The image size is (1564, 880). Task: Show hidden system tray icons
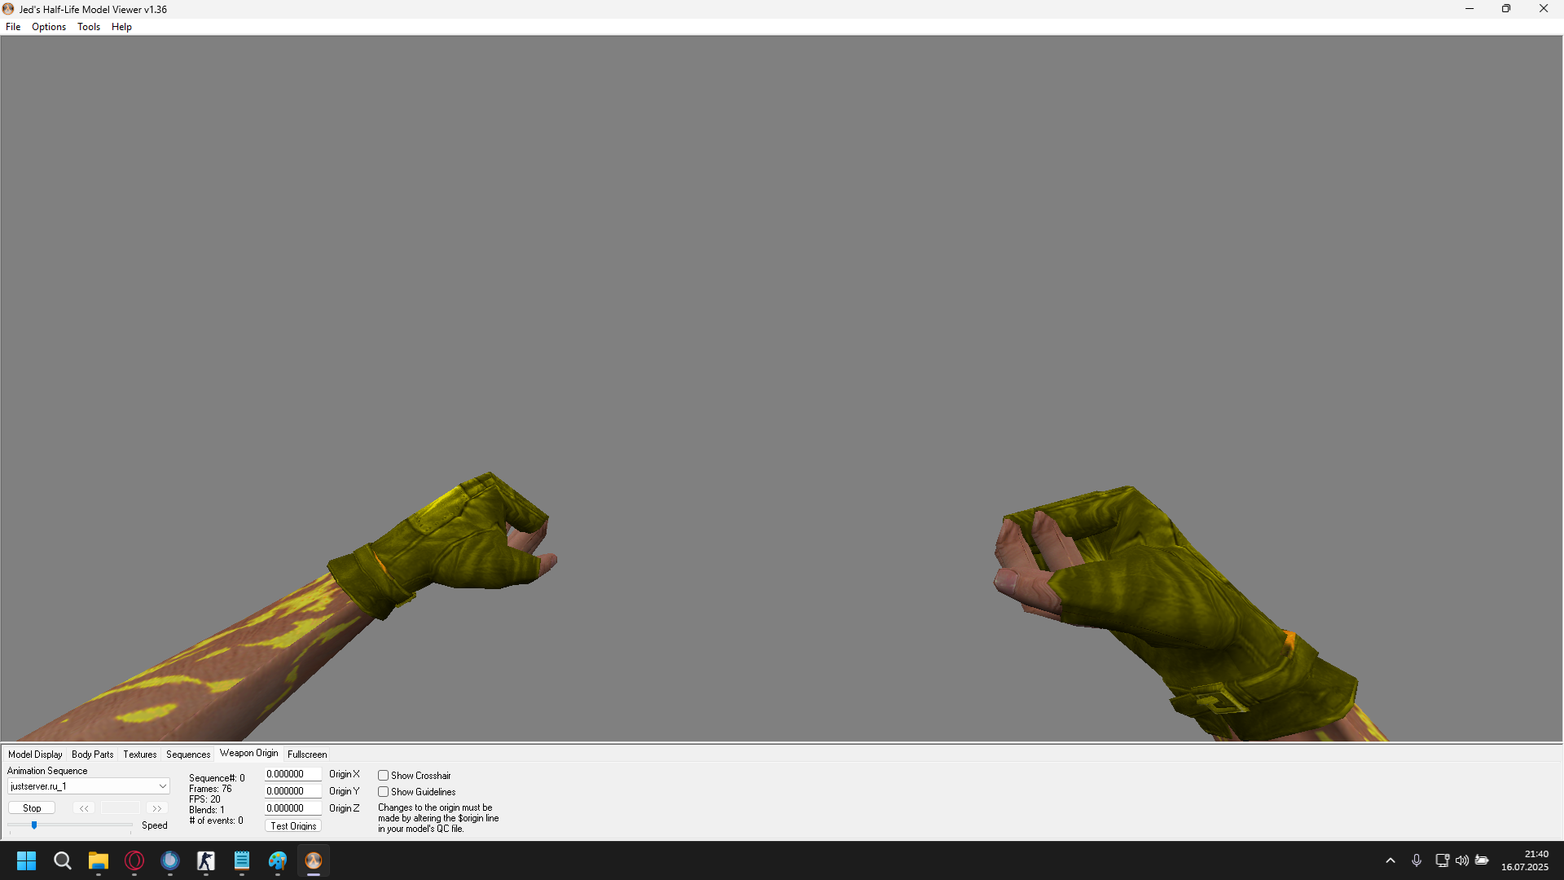pyautogui.click(x=1390, y=860)
